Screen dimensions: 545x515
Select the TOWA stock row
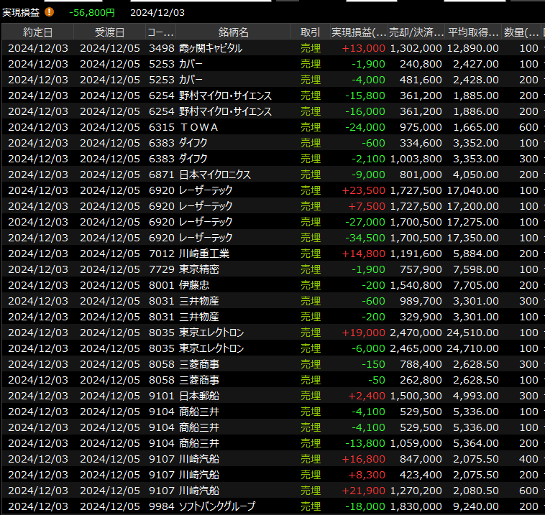click(x=198, y=127)
